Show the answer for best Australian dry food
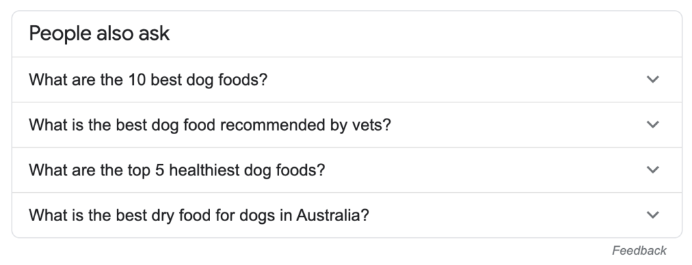 pos(347,215)
